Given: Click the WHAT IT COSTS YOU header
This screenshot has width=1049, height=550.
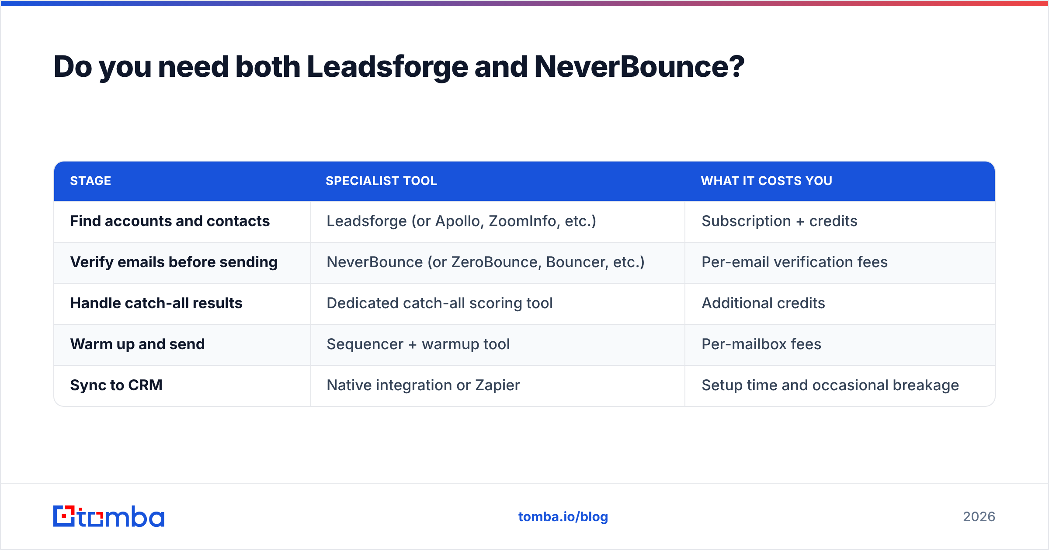Looking at the screenshot, I should [767, 181].
